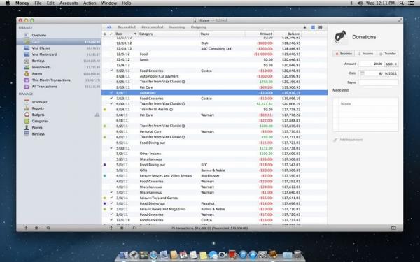Select the Incoming filter tab
The image size is (420, 262).
point(177,27)
